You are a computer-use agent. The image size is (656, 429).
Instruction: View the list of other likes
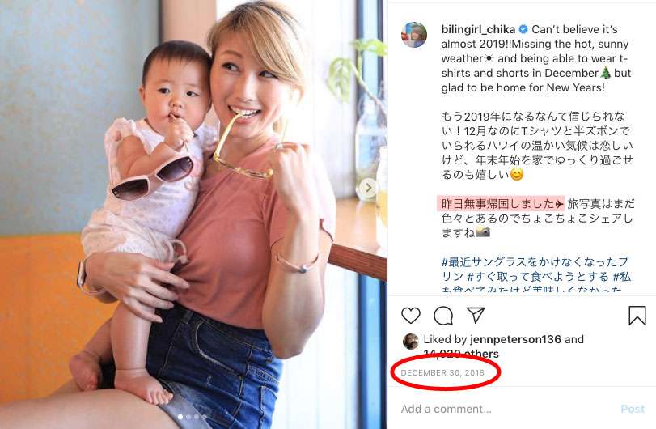click(461, 354)
